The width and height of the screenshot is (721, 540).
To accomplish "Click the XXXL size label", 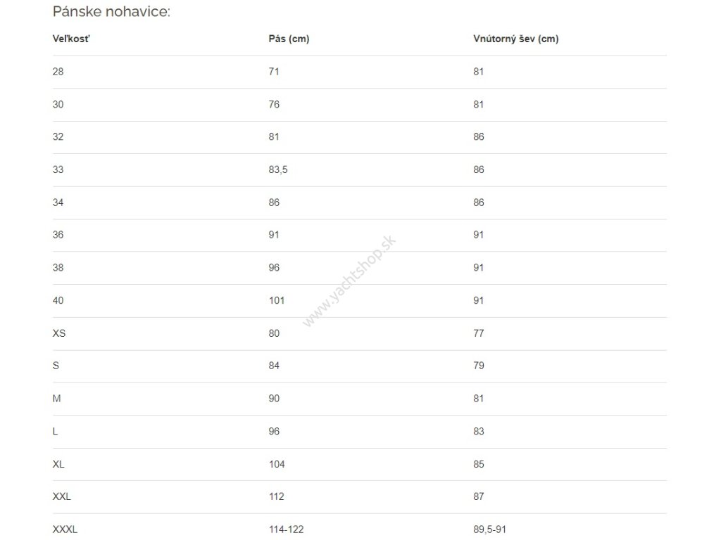I will (x=65, y=530).
